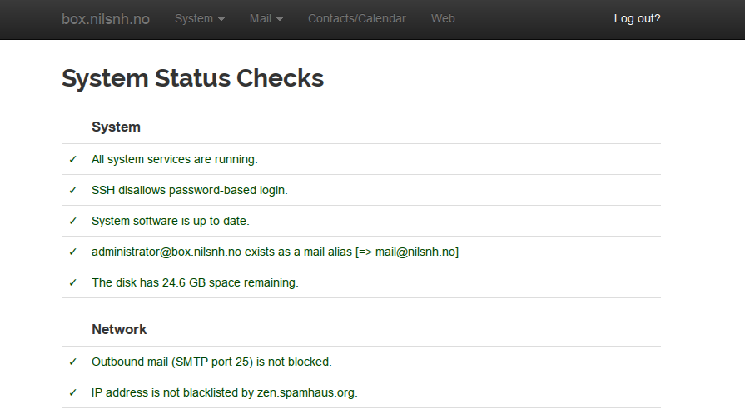Click the disk has 24.6 GB remaining text
745x414 pixels.
pyautogui.click(x=195, y=283)
